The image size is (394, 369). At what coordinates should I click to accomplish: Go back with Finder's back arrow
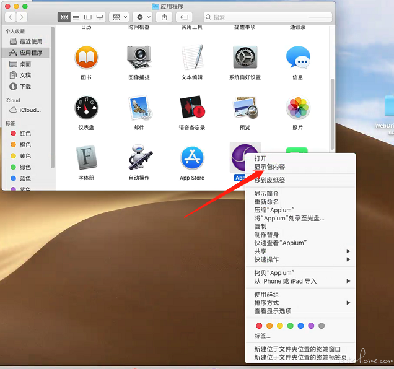click(x=11, y=17)
